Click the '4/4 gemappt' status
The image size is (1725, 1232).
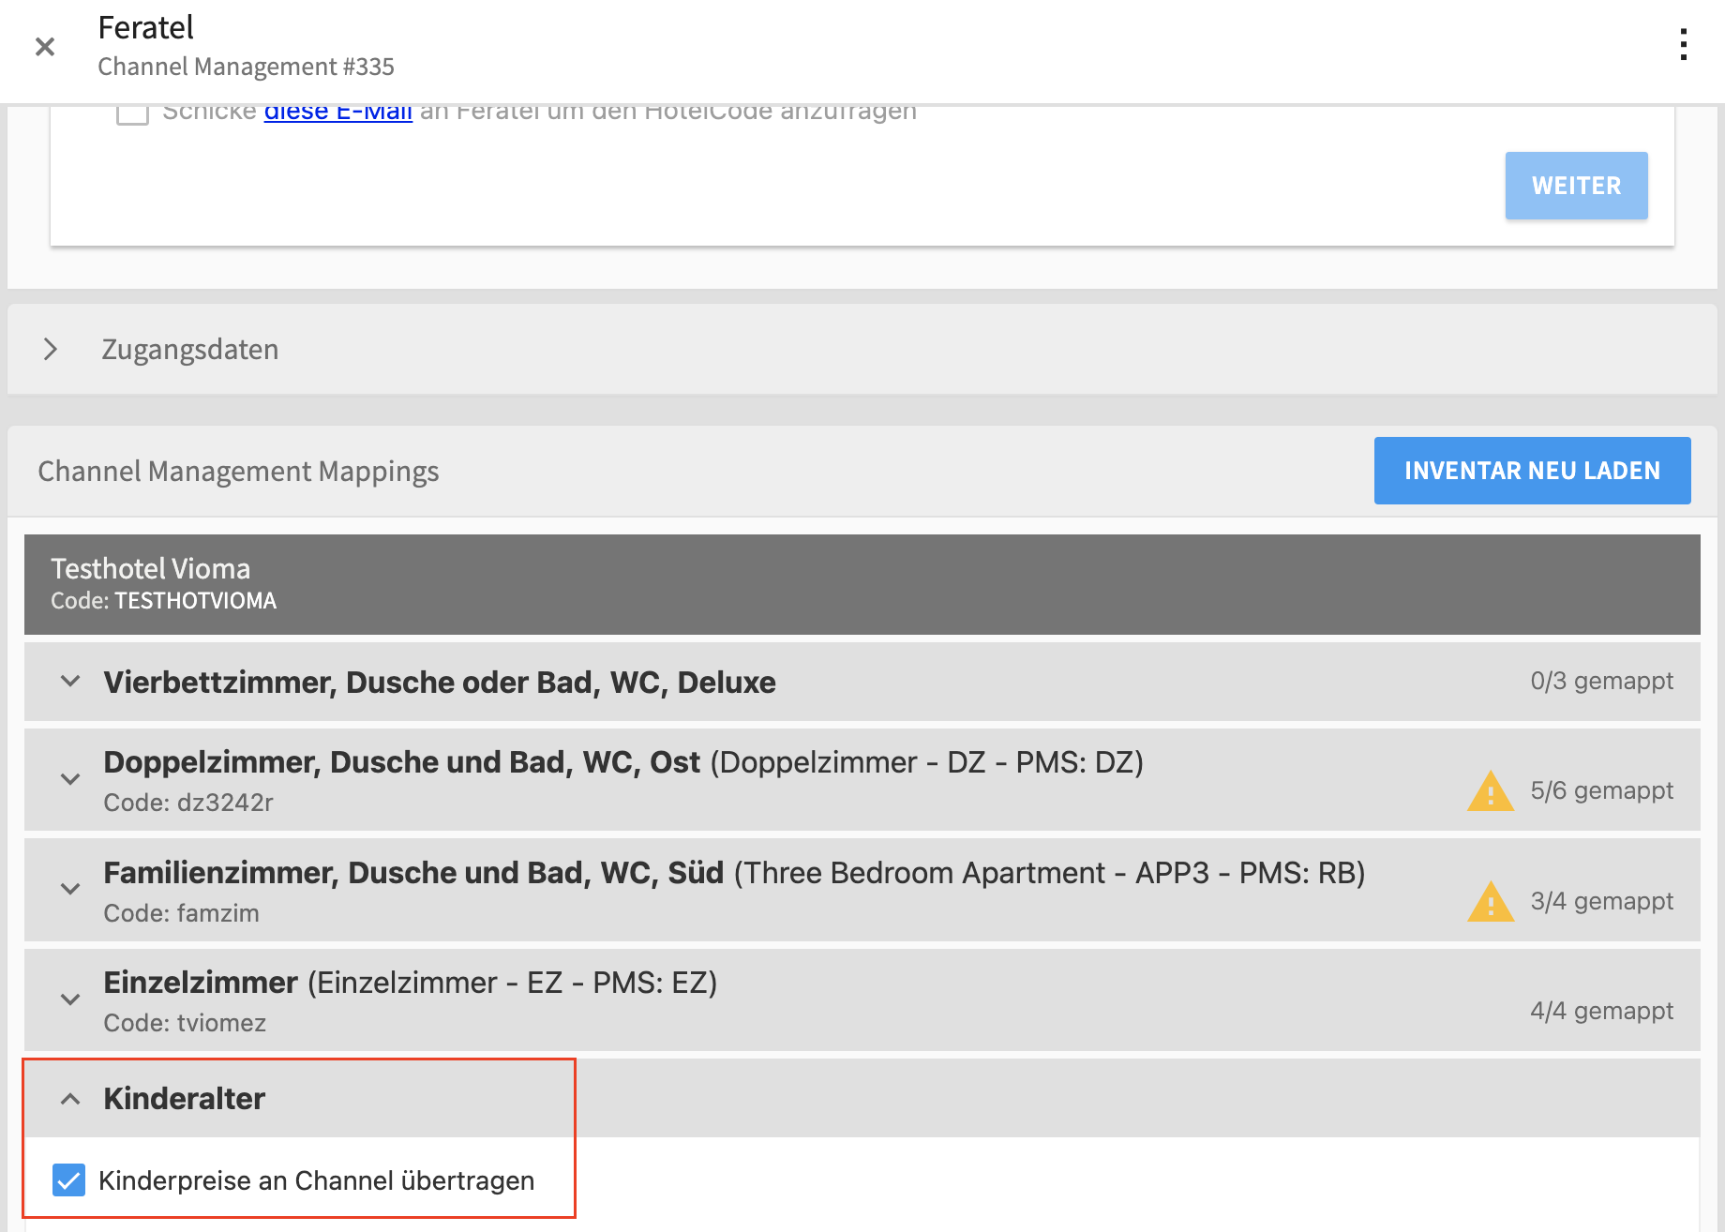pos(1601,1011)
